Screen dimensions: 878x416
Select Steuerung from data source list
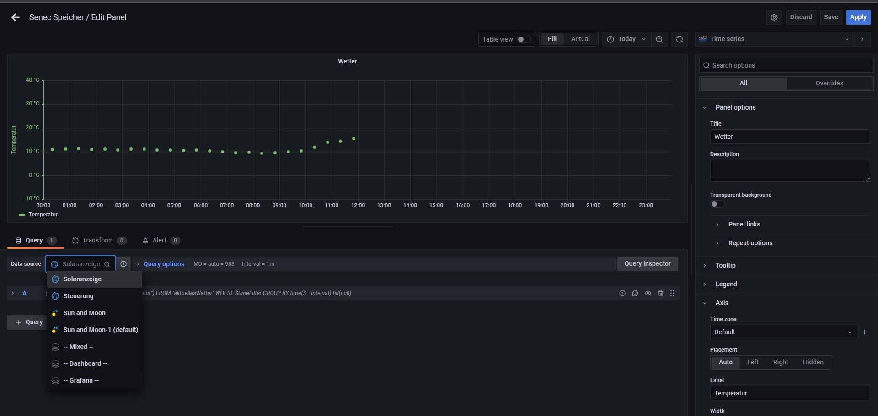tap(78, 296)
